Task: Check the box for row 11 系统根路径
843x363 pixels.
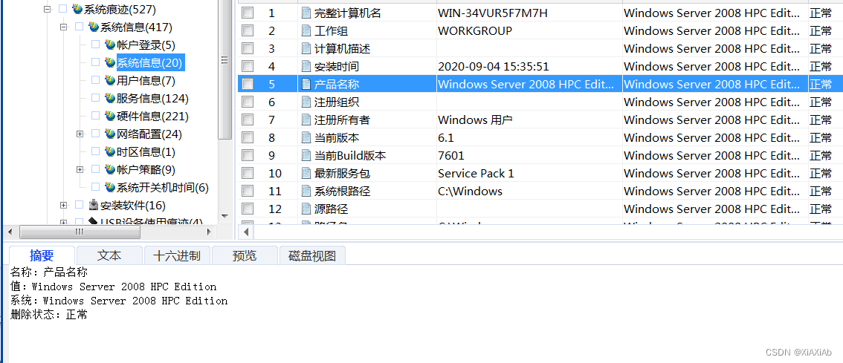Action: coord(248,192)
